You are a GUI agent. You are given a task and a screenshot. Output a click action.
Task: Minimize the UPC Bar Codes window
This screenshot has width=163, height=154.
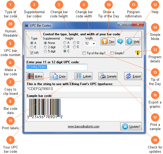coord(121,24)
